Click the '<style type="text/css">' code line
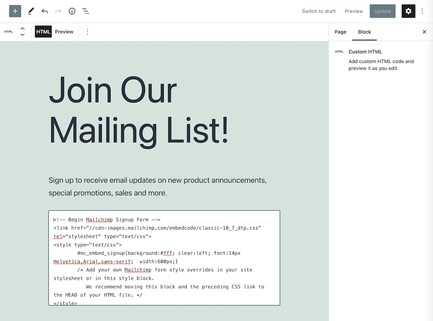433x321 pixels. [88, 245]
